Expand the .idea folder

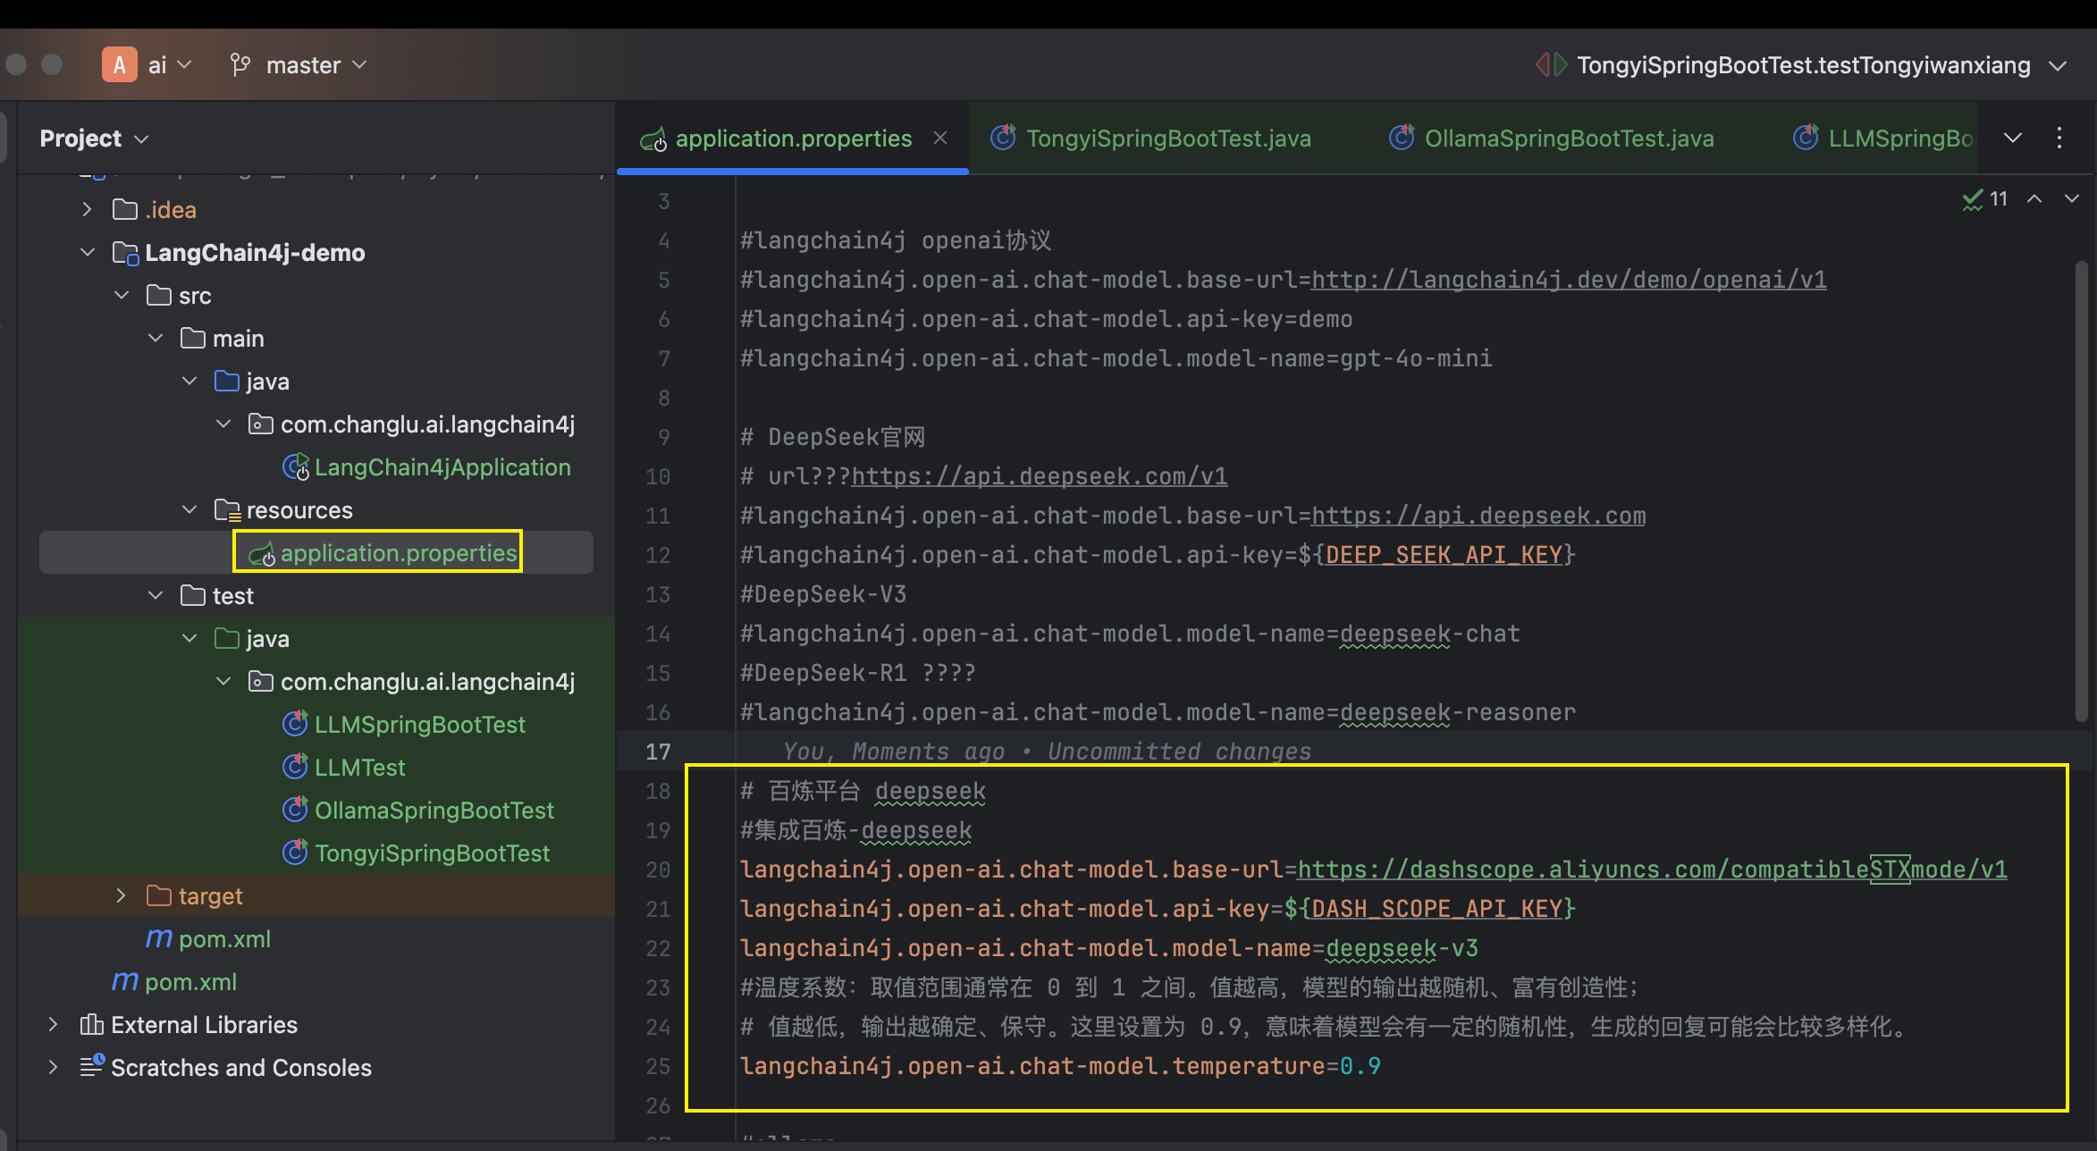coord(87,209)
